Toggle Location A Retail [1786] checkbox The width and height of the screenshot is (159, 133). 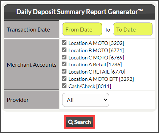pyautogui.click(x=64, y=64)
